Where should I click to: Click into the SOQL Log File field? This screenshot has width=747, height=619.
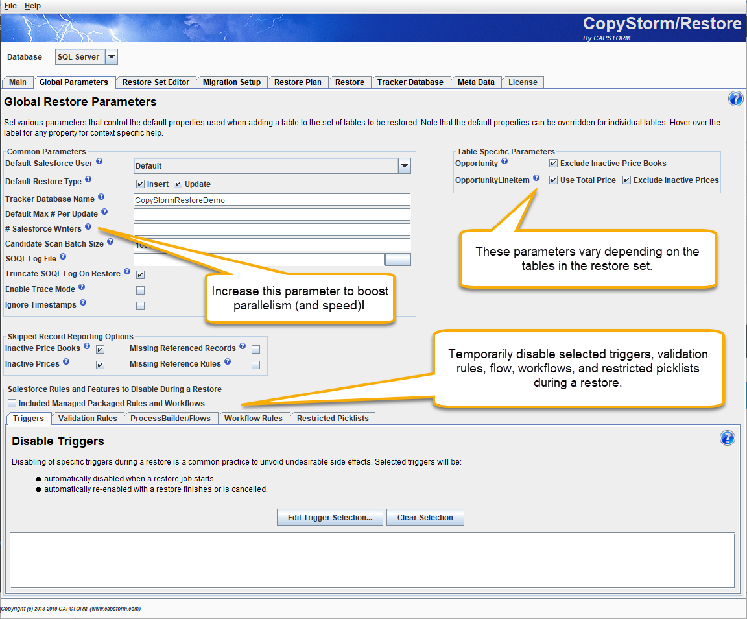point(259,260)
